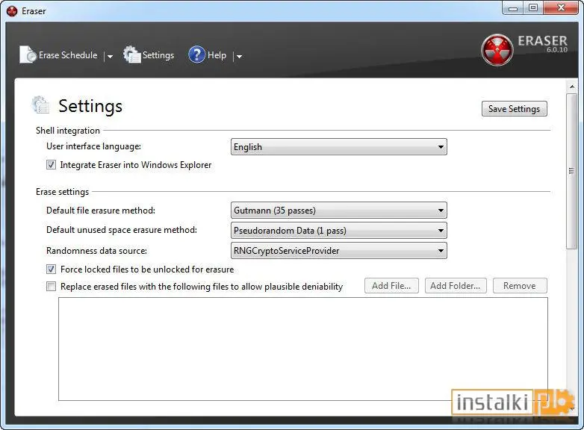Screen dimensions: 584x430
Task: Click the blue Help question mark icon
Action: click(196, 54)
